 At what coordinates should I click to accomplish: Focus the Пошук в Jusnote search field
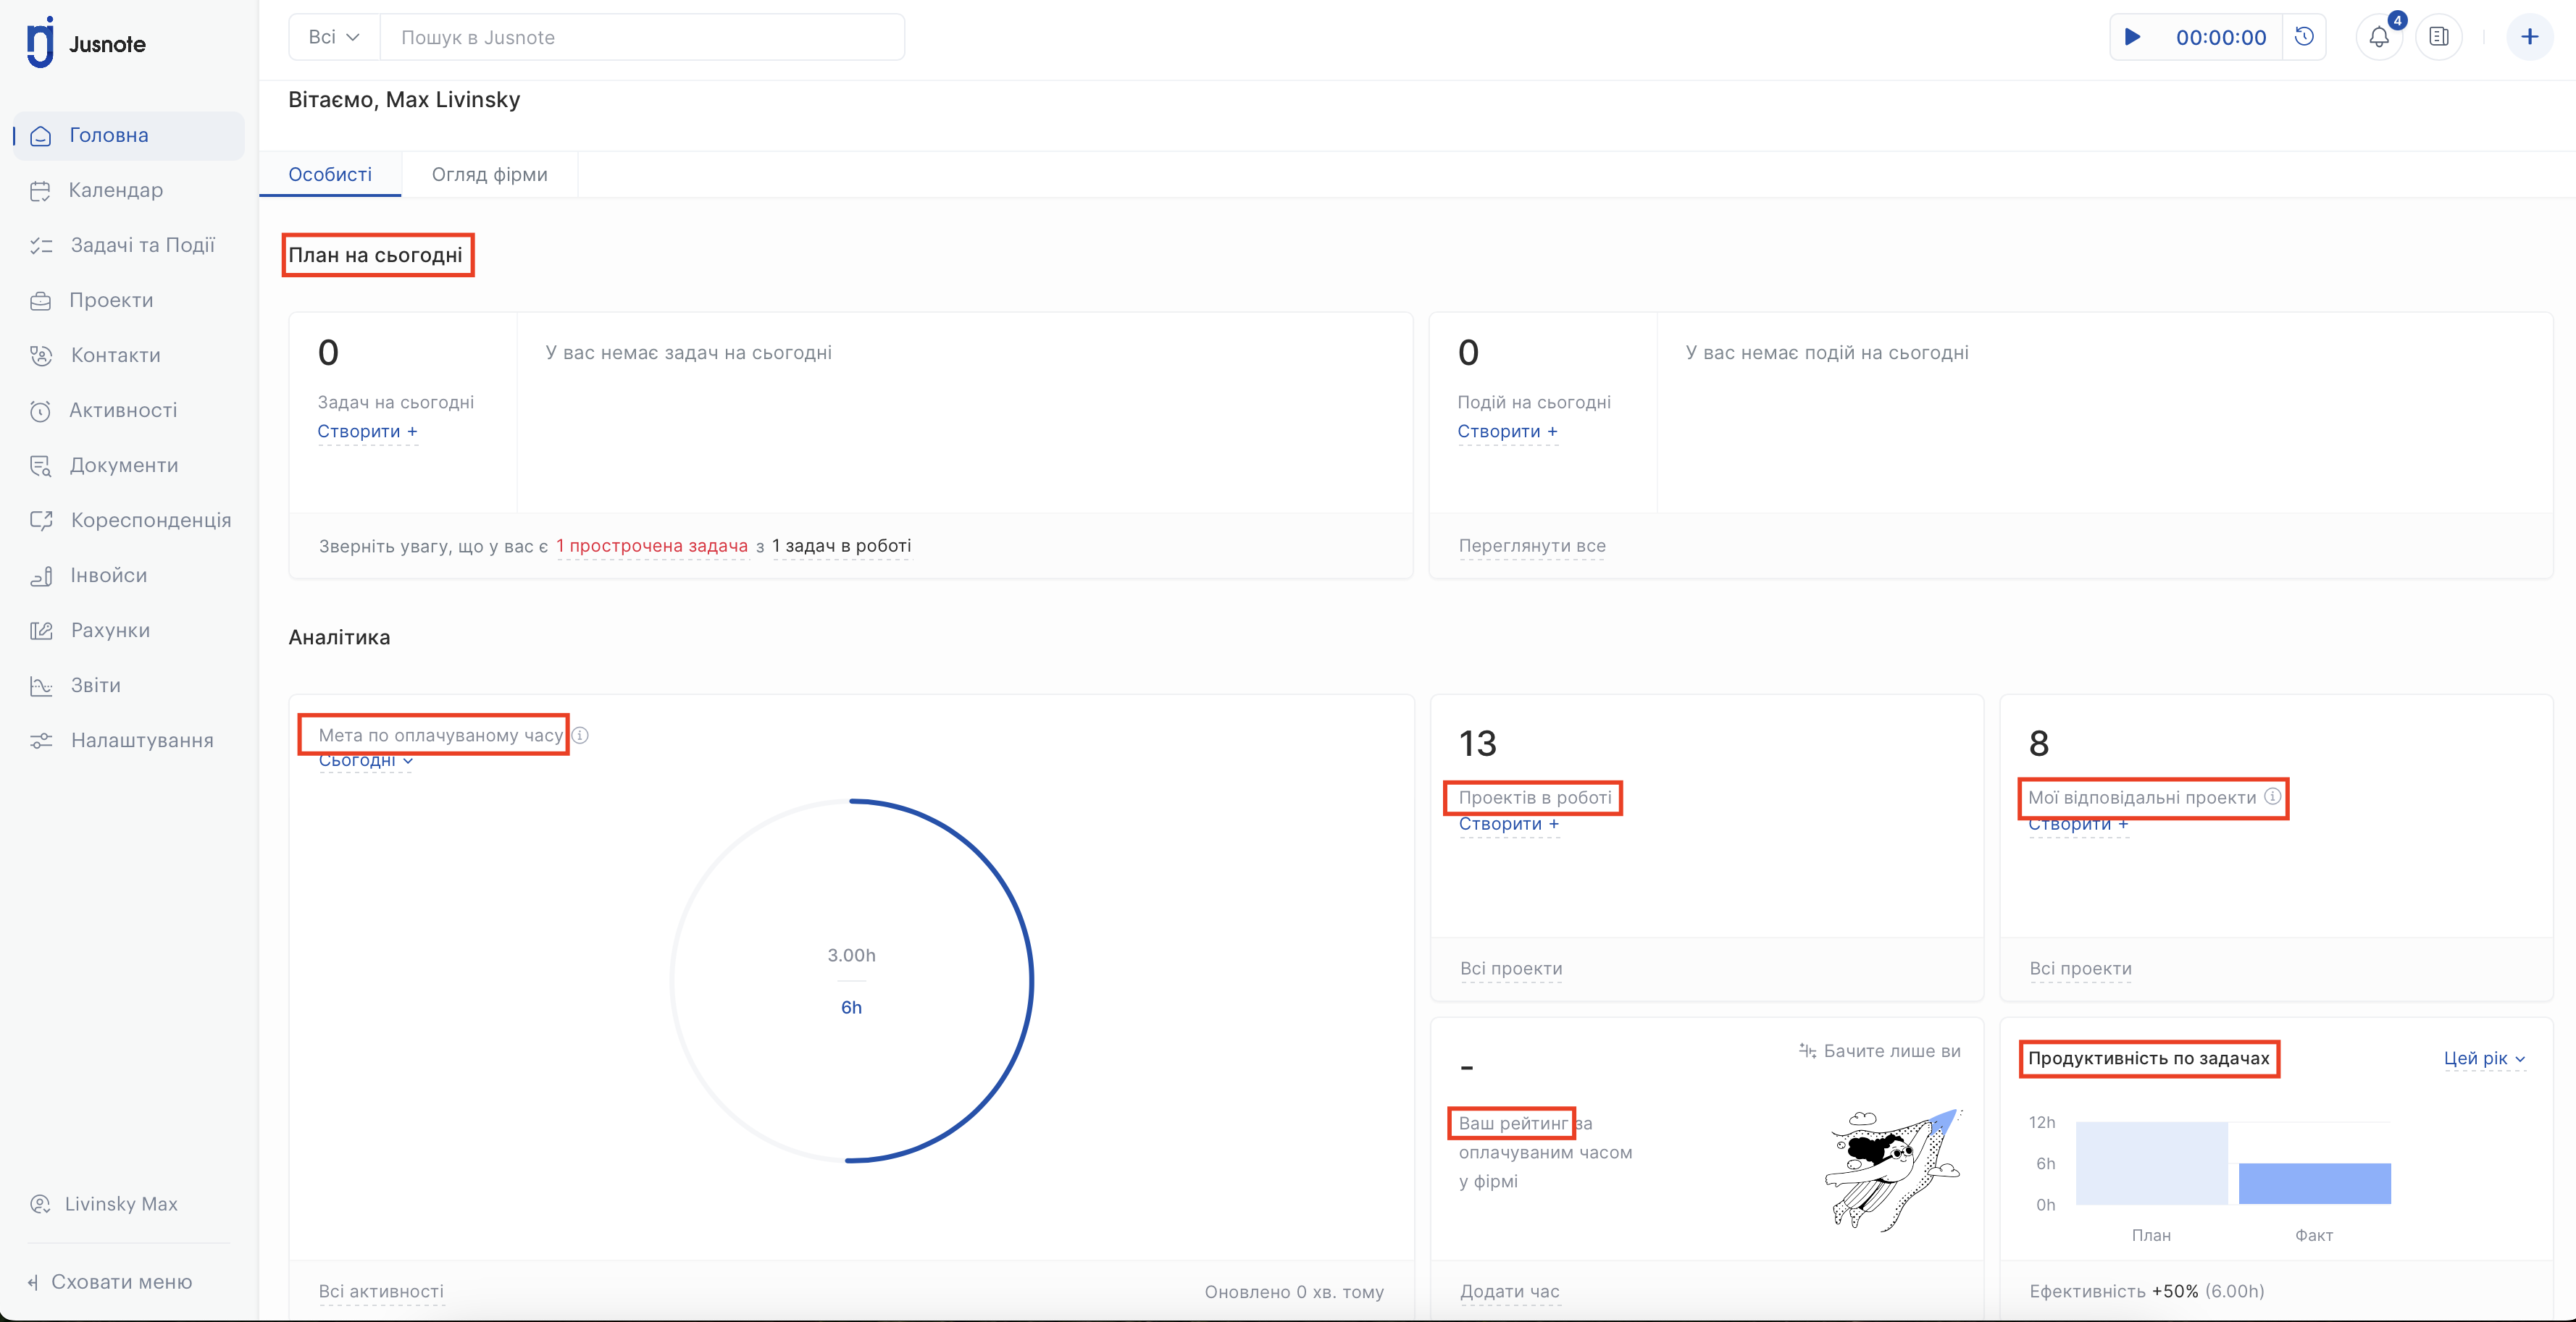tap(642, 37)
